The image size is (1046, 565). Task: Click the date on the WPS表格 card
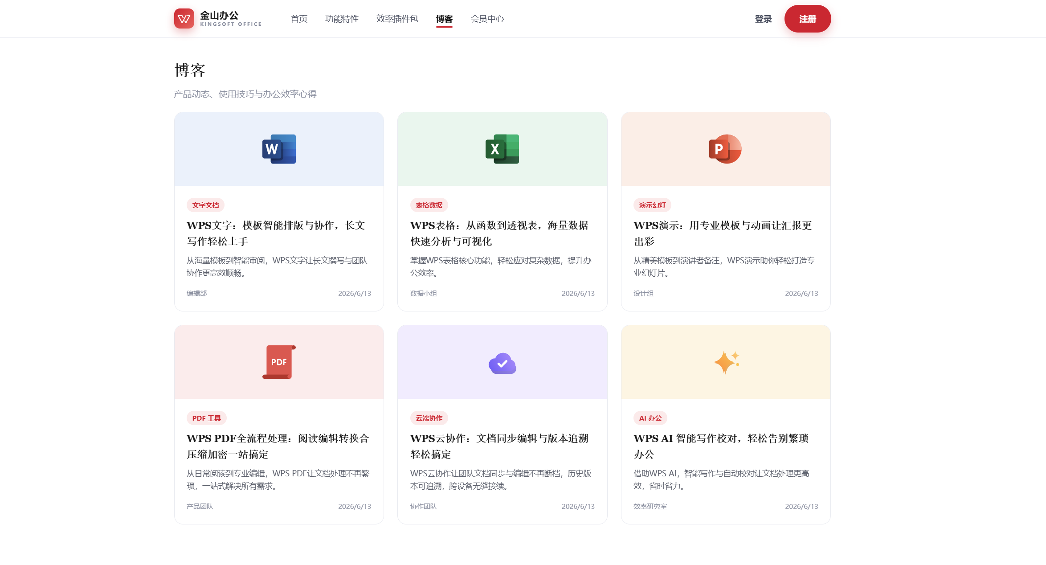(x=578, y=293)
